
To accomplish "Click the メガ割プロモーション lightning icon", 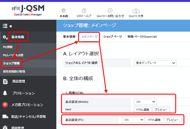I will coord(5,105).
